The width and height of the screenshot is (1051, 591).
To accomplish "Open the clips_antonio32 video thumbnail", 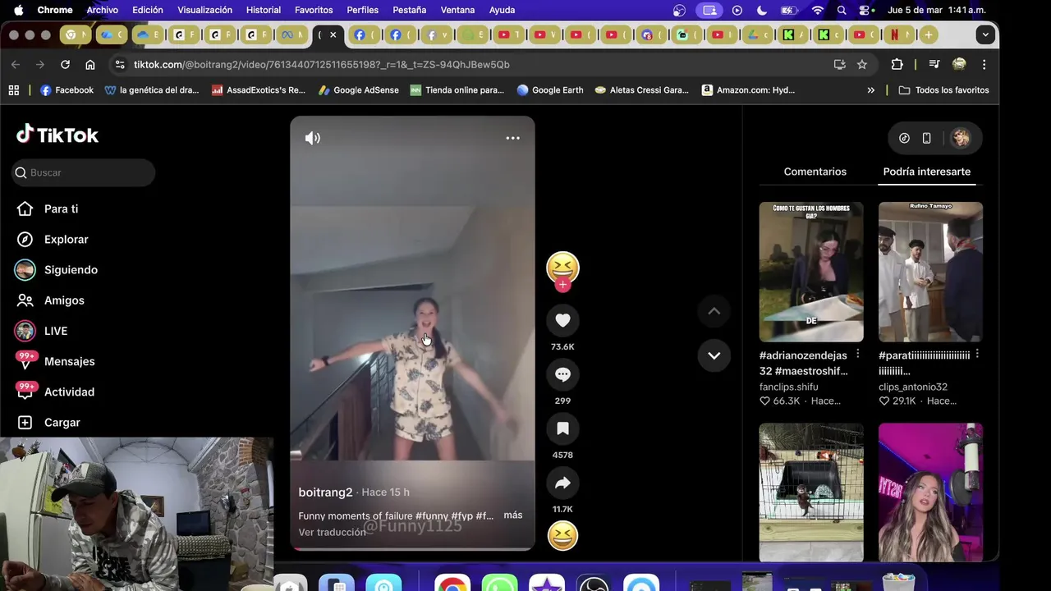I will (930, 272).
